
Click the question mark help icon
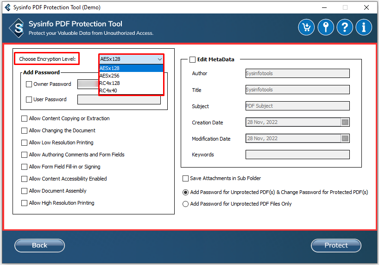tap(345, 27)
